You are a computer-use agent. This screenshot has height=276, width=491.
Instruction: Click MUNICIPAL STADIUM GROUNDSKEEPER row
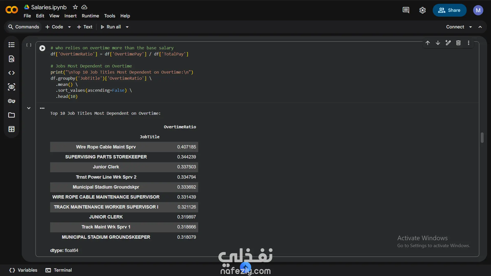[124, 237]
